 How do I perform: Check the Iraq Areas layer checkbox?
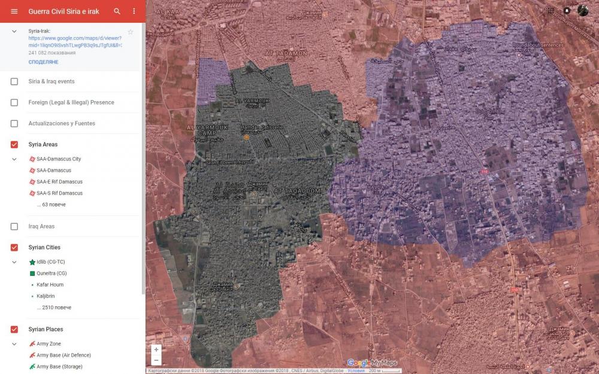click(14, 226)
